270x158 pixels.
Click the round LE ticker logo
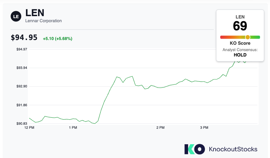pyautogui.click(x=16, y=16)
